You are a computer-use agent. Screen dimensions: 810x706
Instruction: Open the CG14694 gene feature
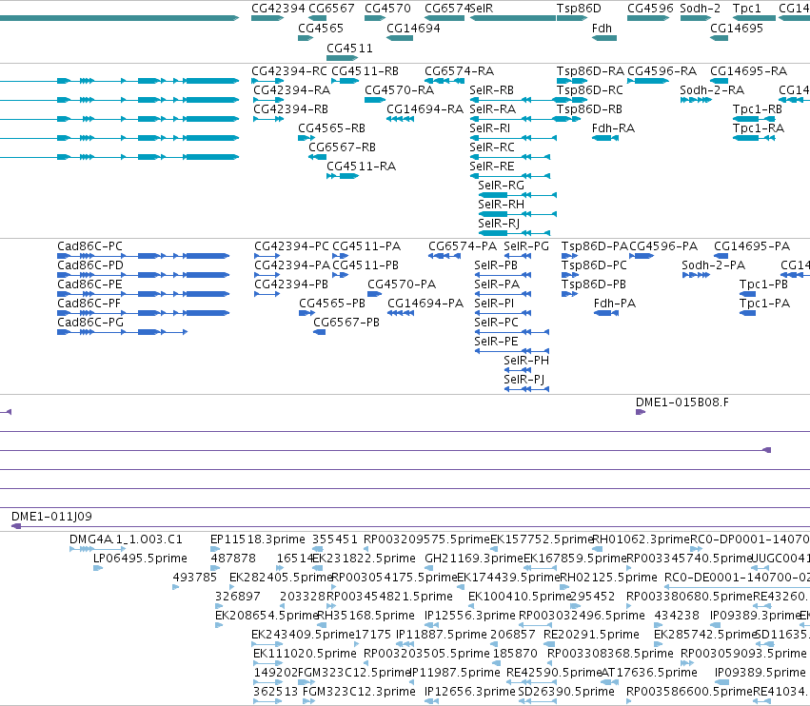coord(400,38)
